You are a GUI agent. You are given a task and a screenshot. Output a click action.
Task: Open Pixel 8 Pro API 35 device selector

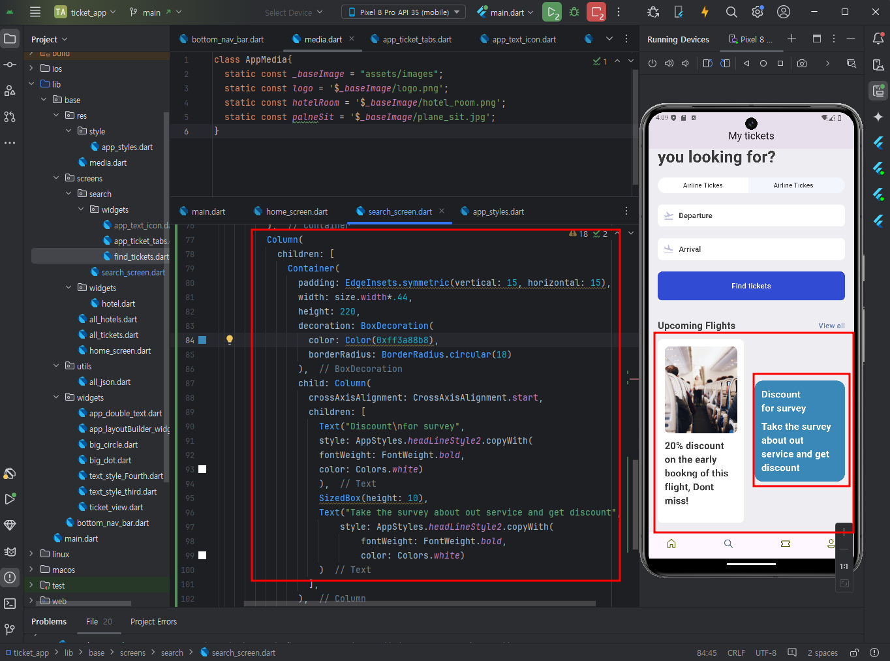(x=403, y=12)
